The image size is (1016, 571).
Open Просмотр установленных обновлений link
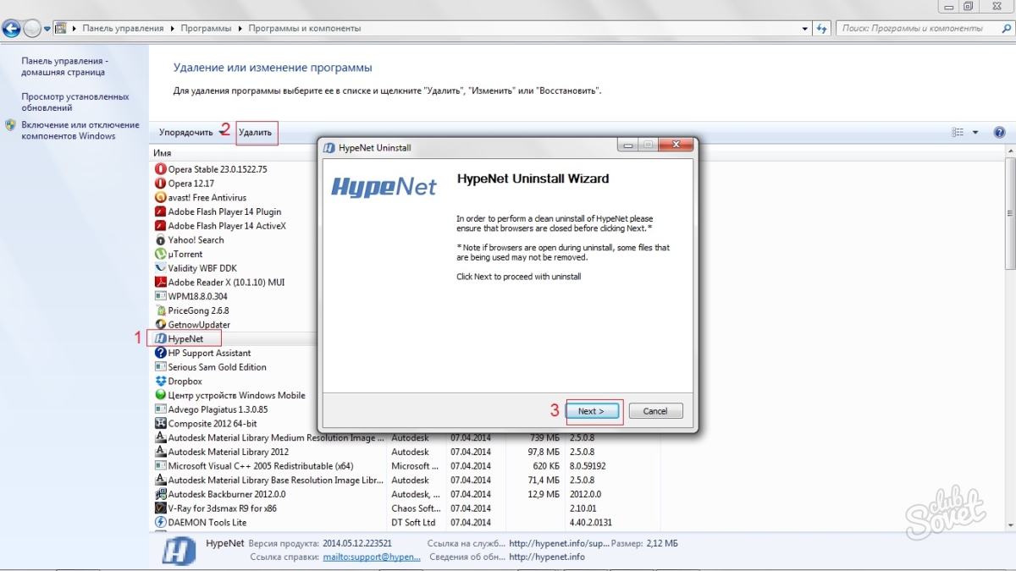75,102
